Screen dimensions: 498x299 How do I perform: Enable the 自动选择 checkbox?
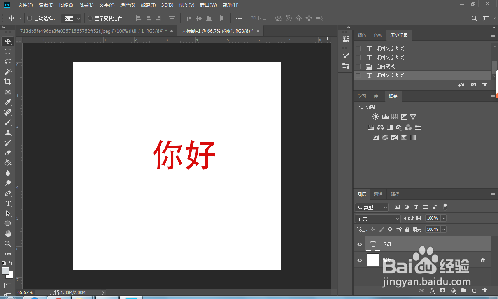(x=30, y=18)
